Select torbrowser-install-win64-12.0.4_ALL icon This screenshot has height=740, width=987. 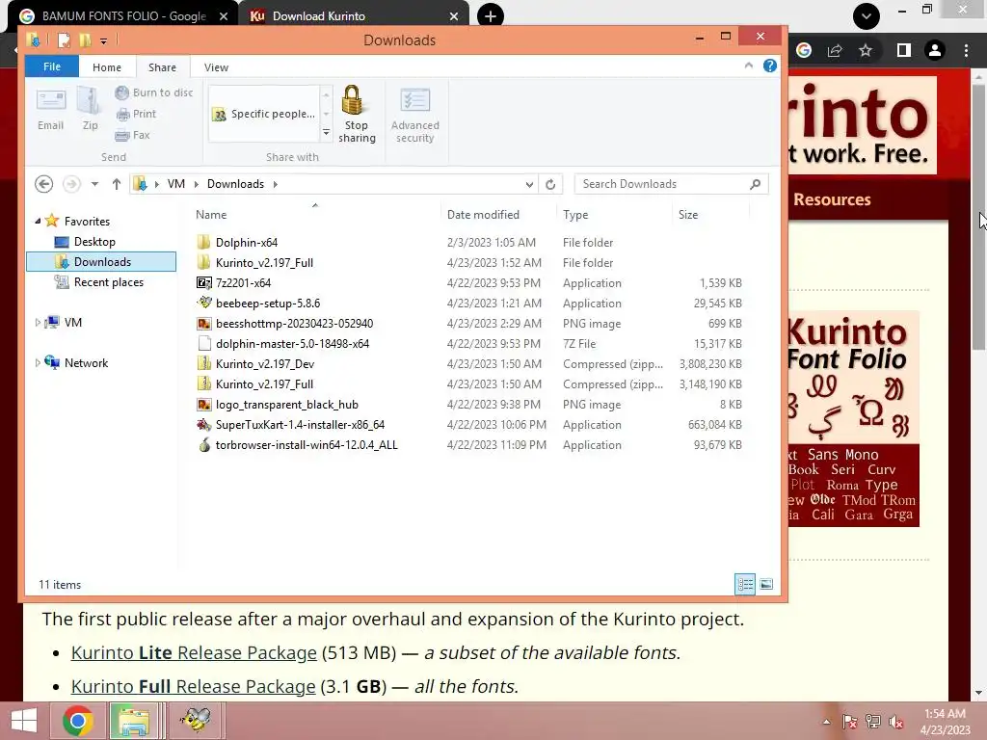[204, 445]
